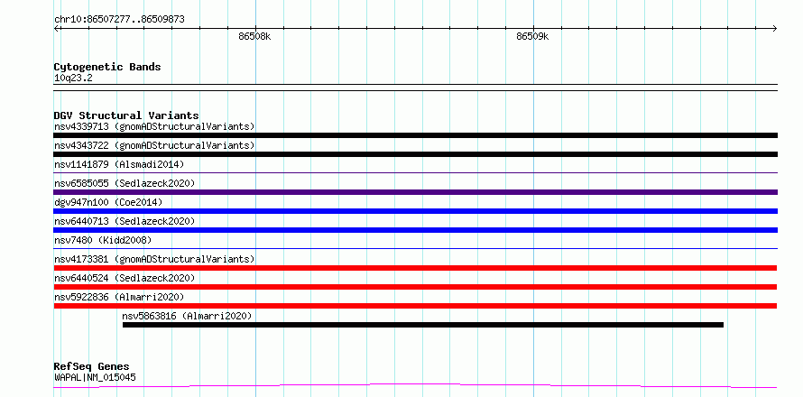Click the red bar under nsv6440524
Viewport: 803px width, 397px height.
[415, 287]
